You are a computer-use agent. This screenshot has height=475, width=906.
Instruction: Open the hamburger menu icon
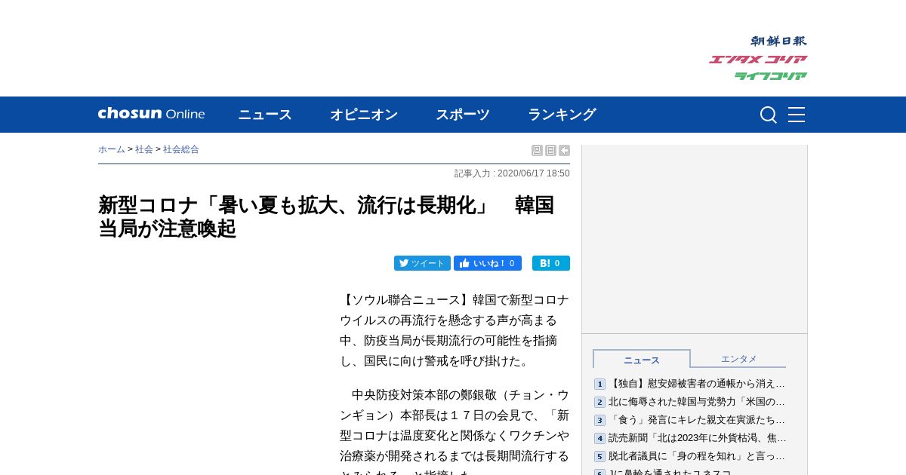coord(797,115)
